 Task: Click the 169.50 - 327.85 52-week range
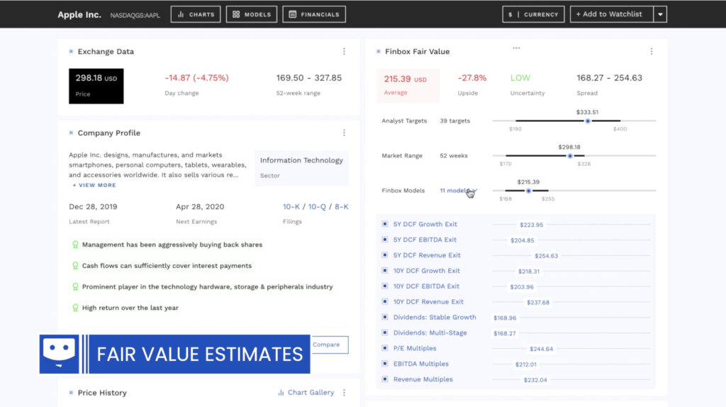click(309, 78)
